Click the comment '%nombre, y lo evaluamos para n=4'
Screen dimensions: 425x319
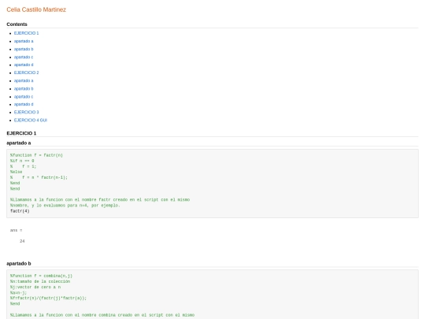pos(65,206)
